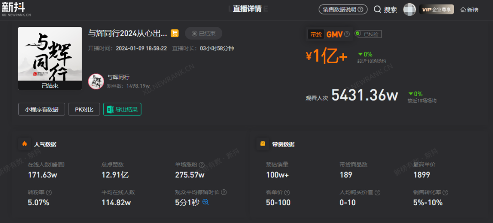Viewport: 493px width, 223px height.
Task: Click the 带货数据 section heading
Action: coord(283,144)
